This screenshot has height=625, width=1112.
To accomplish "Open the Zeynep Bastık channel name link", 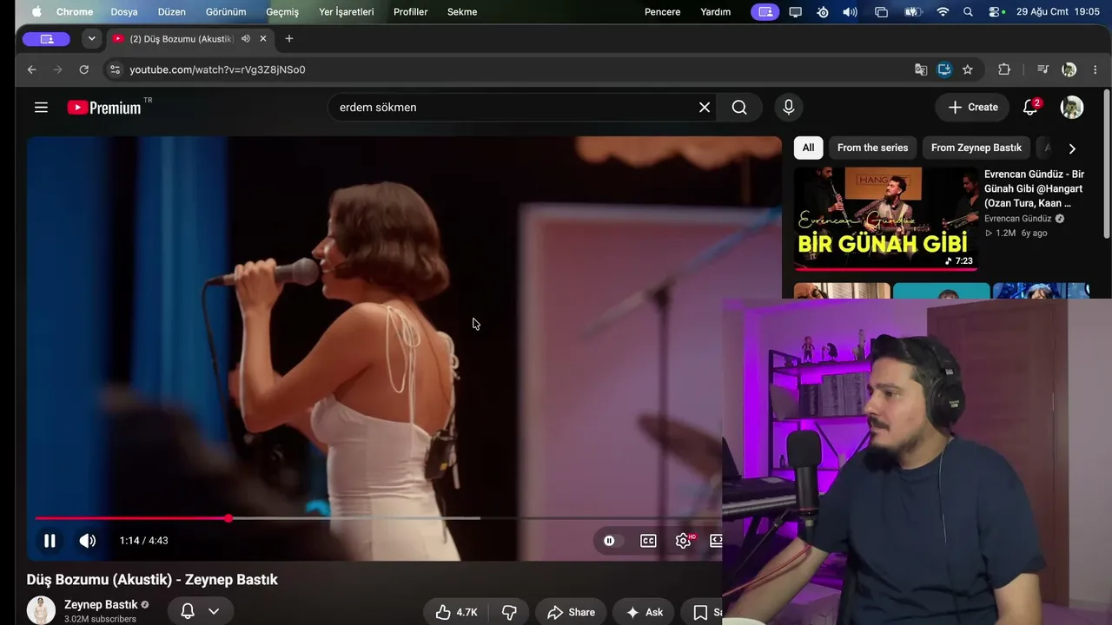I will 101,604.
